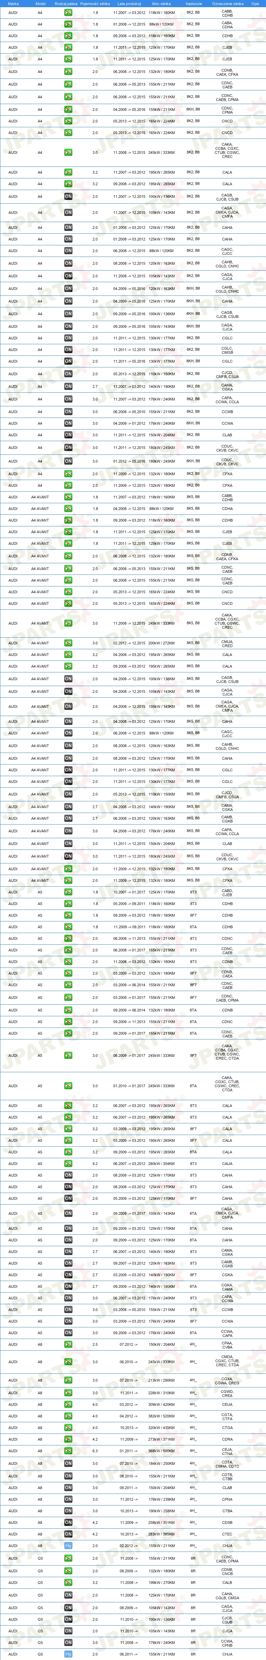Viewport: 266px width, 1660px height.
Task: Select the '273kW / 371KM' power cell
Action: [x=161, y=1439]
